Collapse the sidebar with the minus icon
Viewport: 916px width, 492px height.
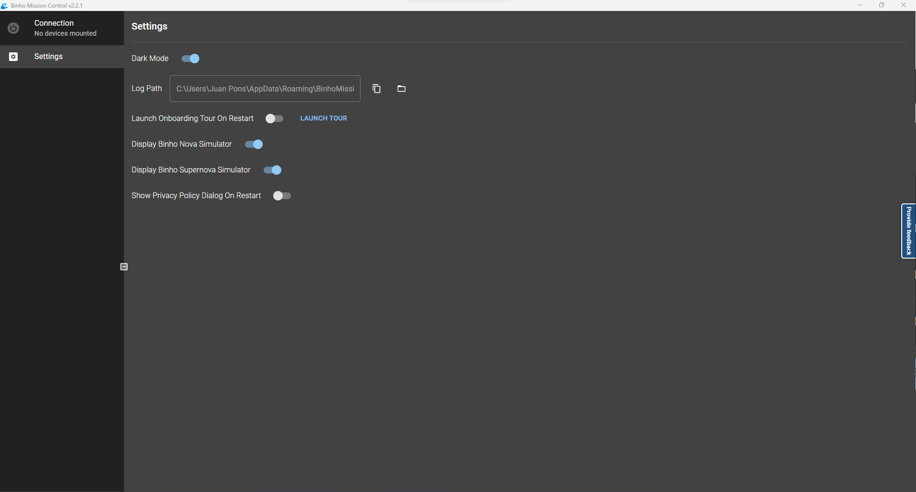124,267
